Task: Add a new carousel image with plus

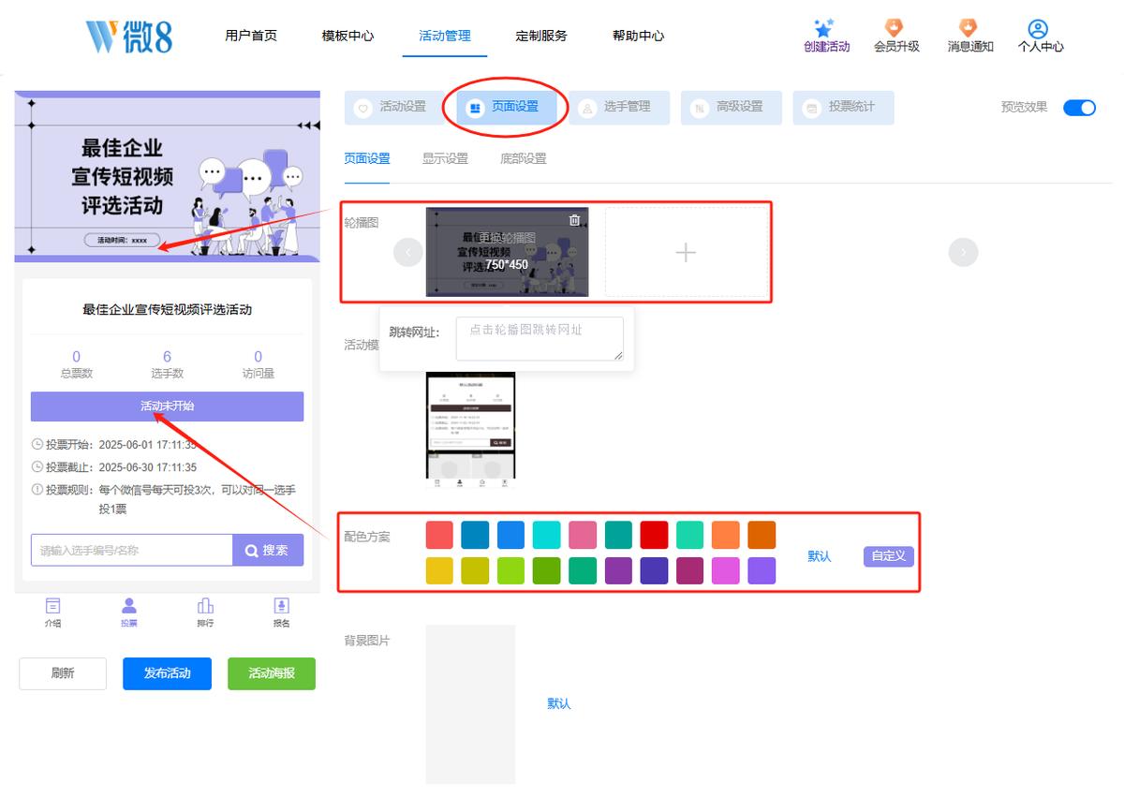Action: pos(686,253)
